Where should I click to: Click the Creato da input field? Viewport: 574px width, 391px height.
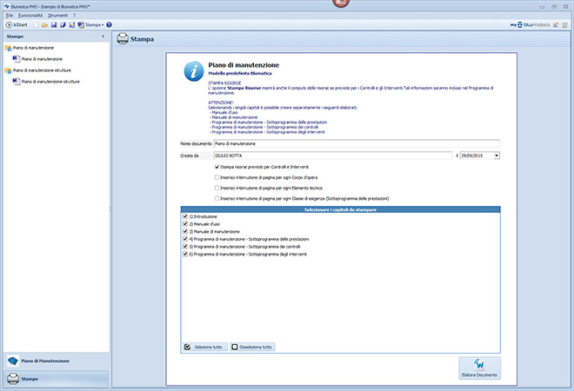click(x=333, y=156)
